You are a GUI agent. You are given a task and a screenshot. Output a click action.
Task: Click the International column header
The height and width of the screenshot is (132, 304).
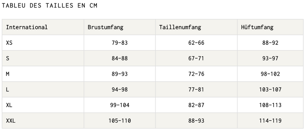(43, 27)
